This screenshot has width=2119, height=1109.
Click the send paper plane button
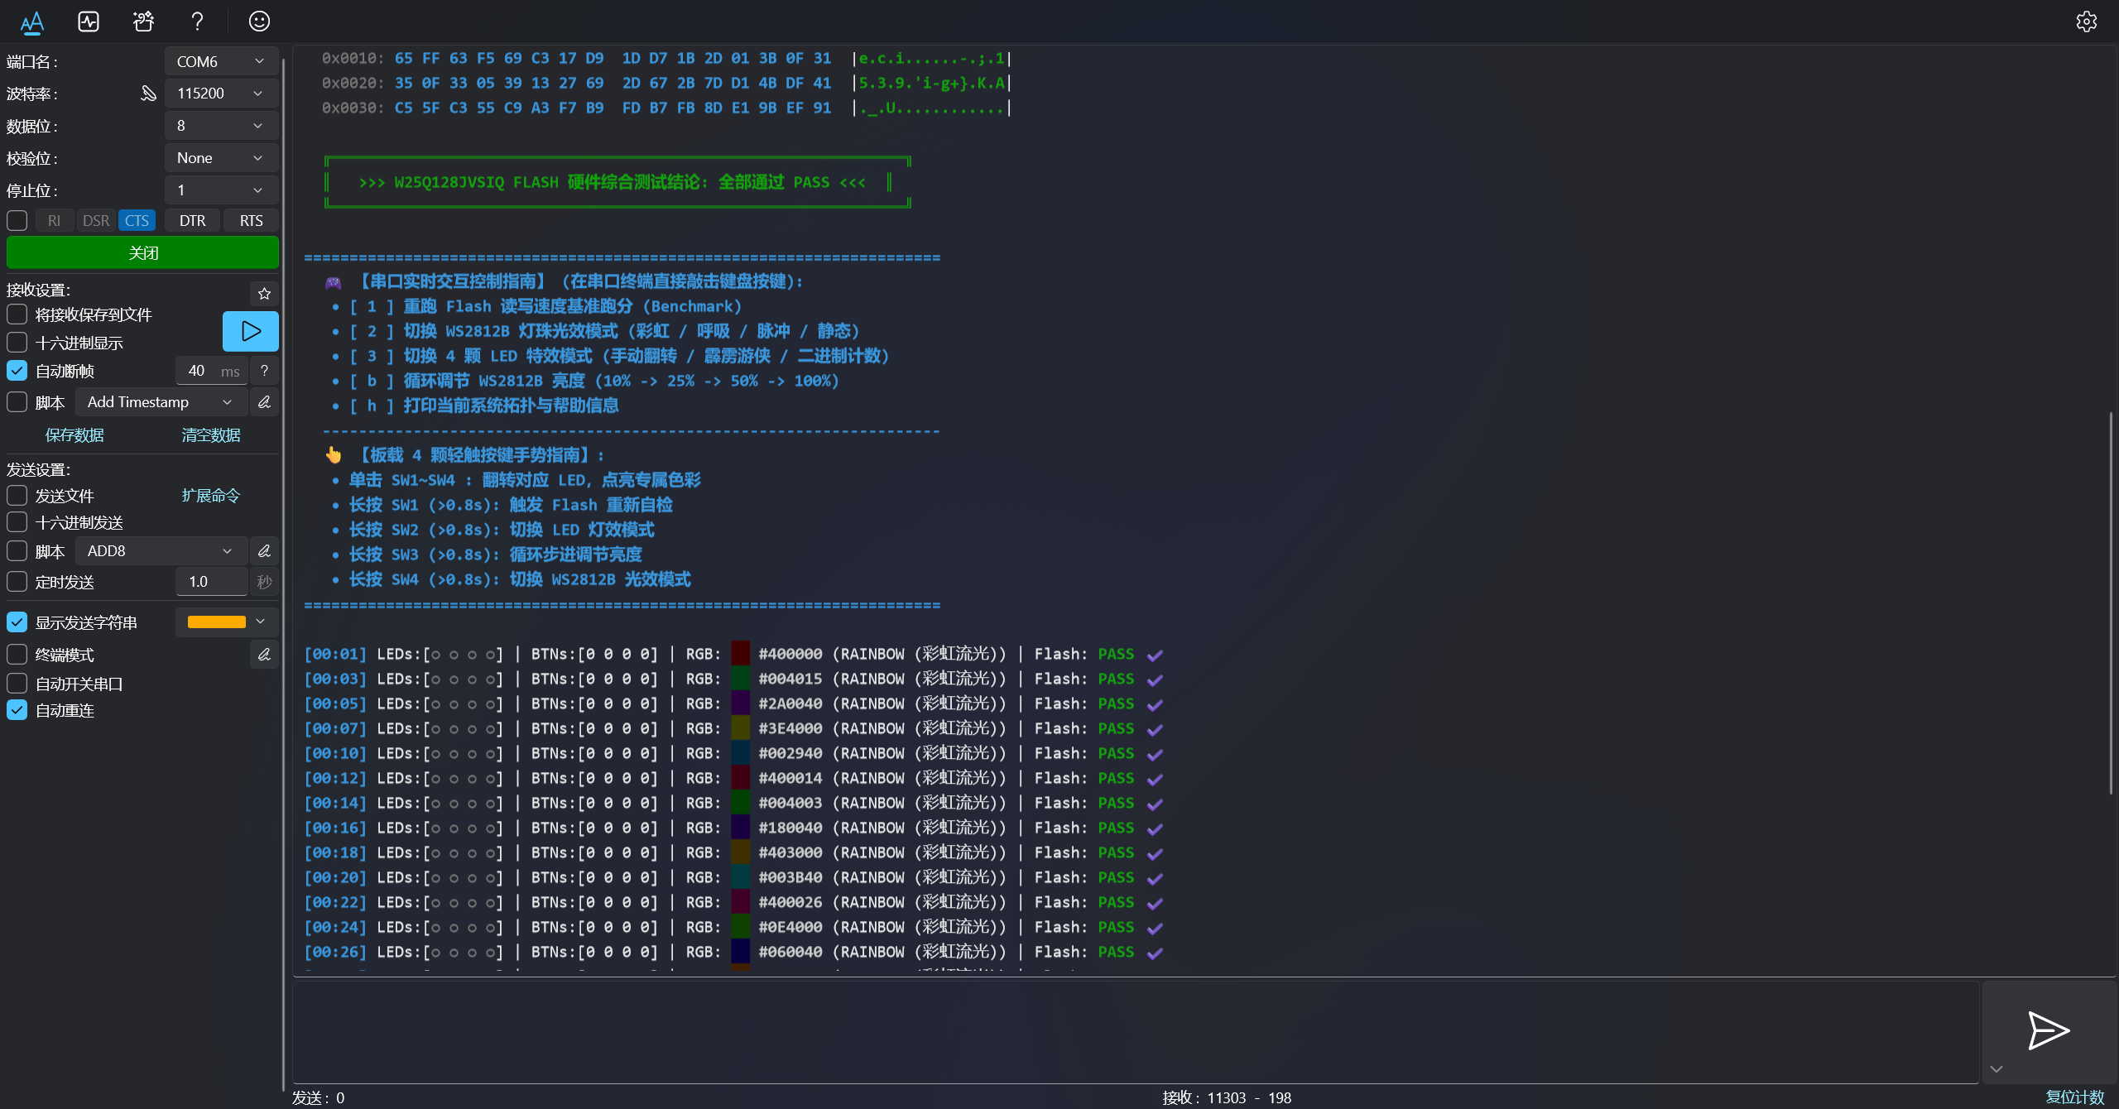pyautogui.click(x=2049, y=1031)
